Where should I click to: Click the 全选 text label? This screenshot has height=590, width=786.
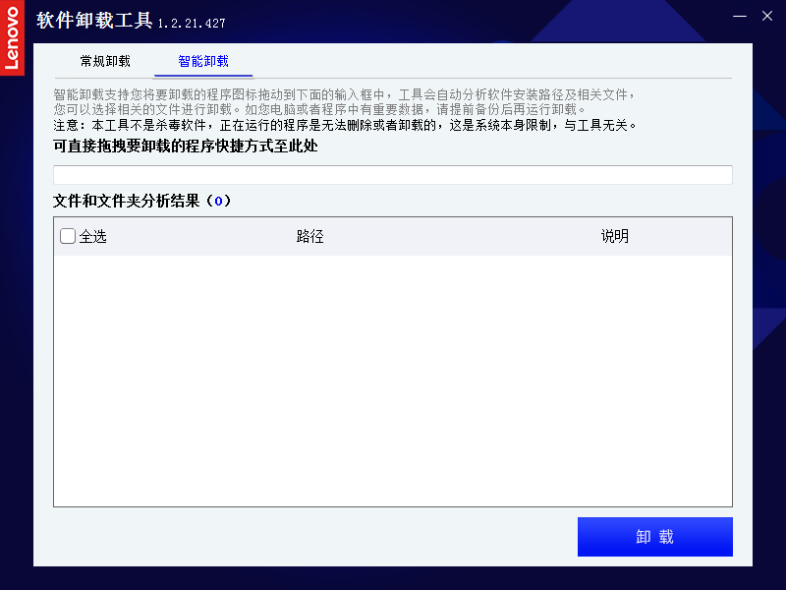[x=92, y=236]
